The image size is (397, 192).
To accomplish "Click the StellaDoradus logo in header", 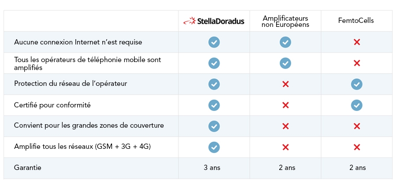I will tap(214, 21).
